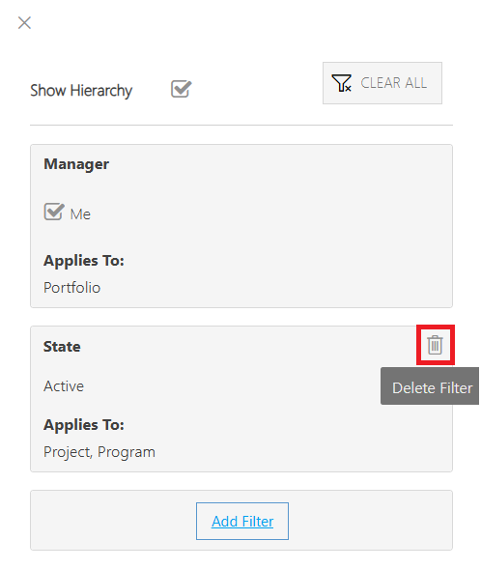Click Applies To label in State card
481x569 pixels.
84,425
